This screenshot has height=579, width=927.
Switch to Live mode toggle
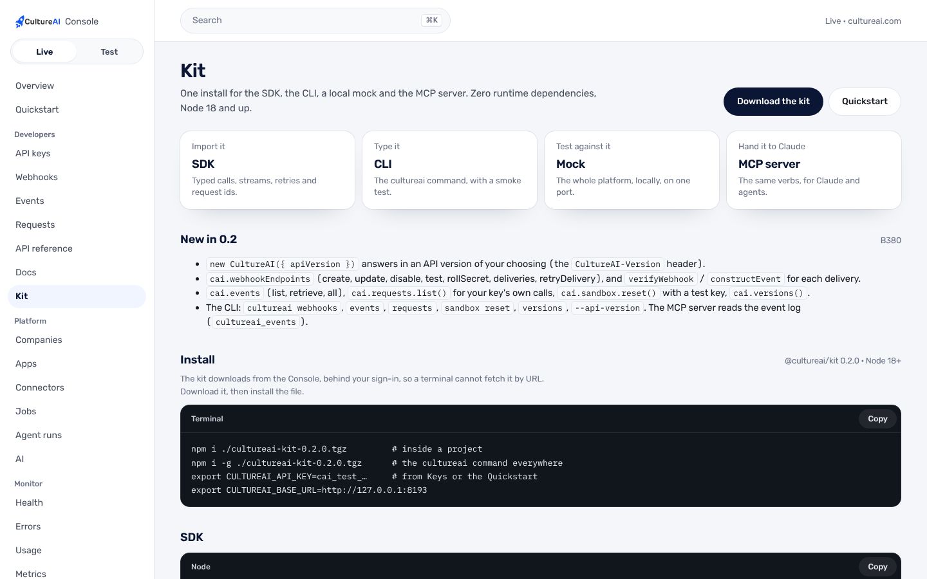pos(44,51)
